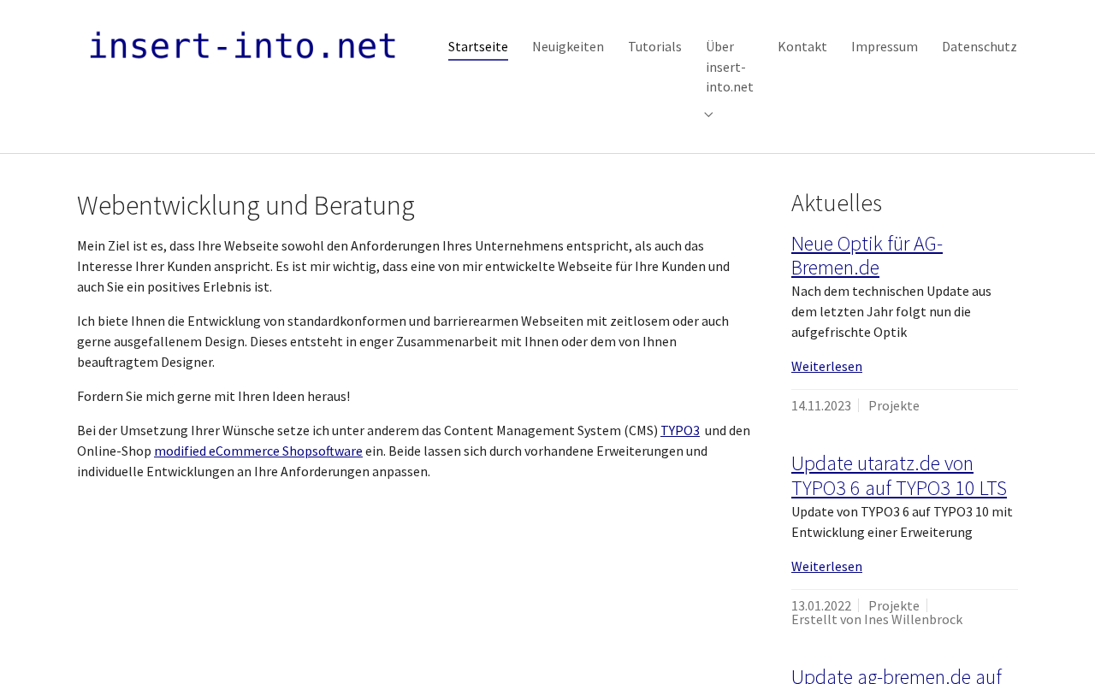Open the Über insert-into.net menu item
Viewport: 1095px width, 684px height.
pos(730,67)
